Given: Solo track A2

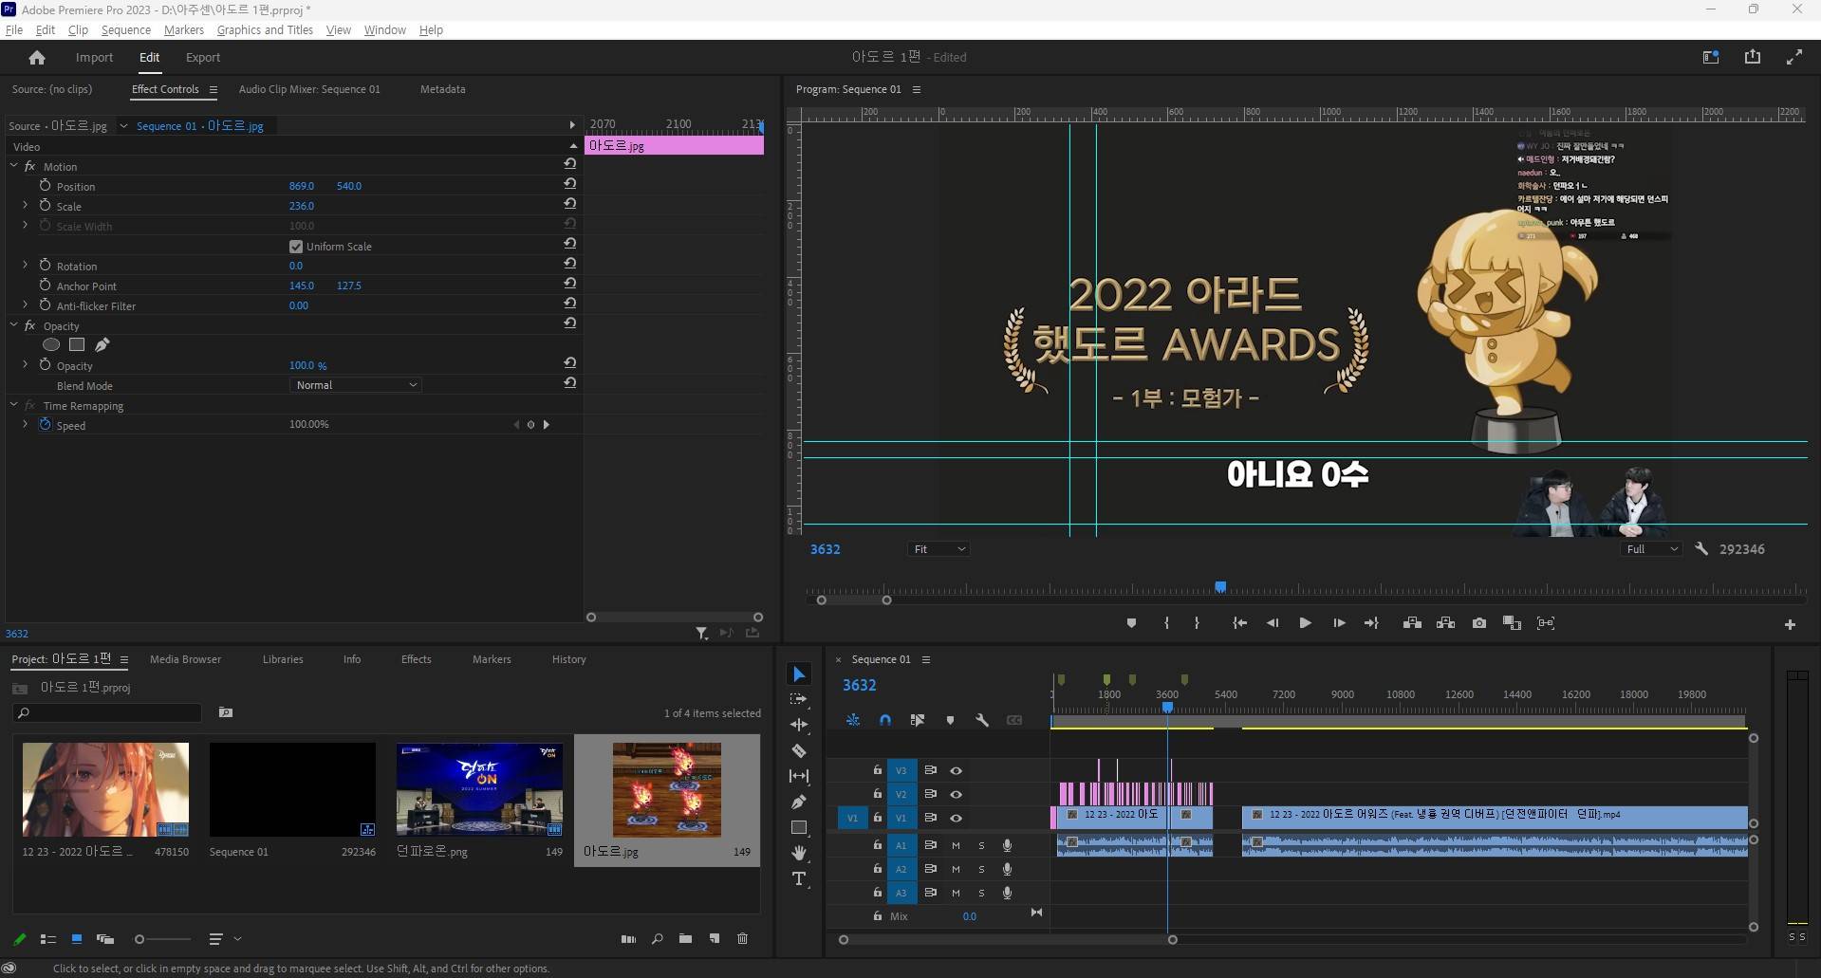Looking at the screenshot, I should (x=981, y=869).
